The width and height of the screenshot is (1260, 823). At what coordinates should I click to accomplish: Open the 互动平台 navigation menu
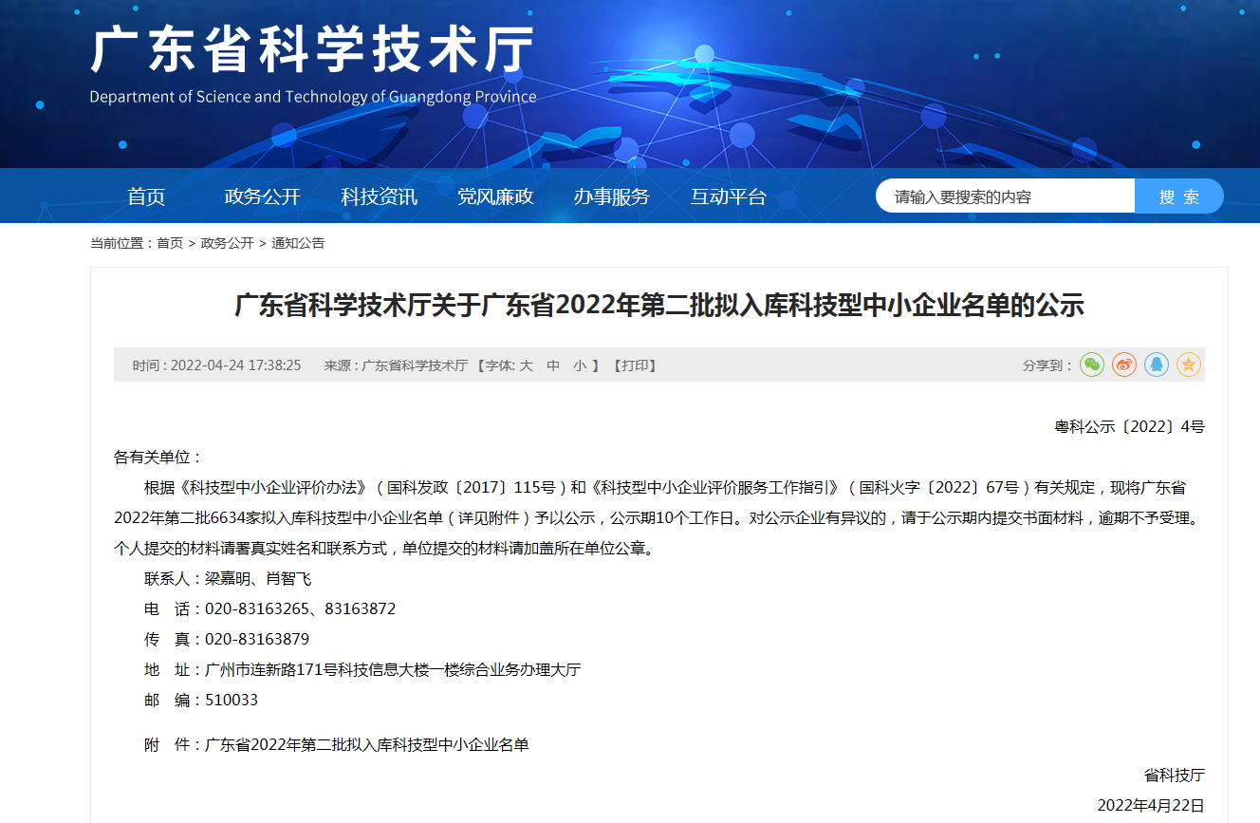click(728, 196)
